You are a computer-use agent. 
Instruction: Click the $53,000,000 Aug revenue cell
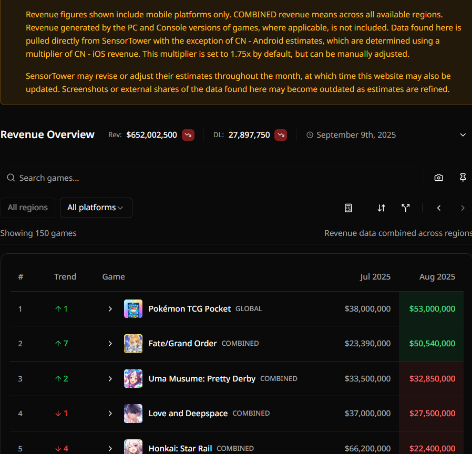click(x=432, y=309)
